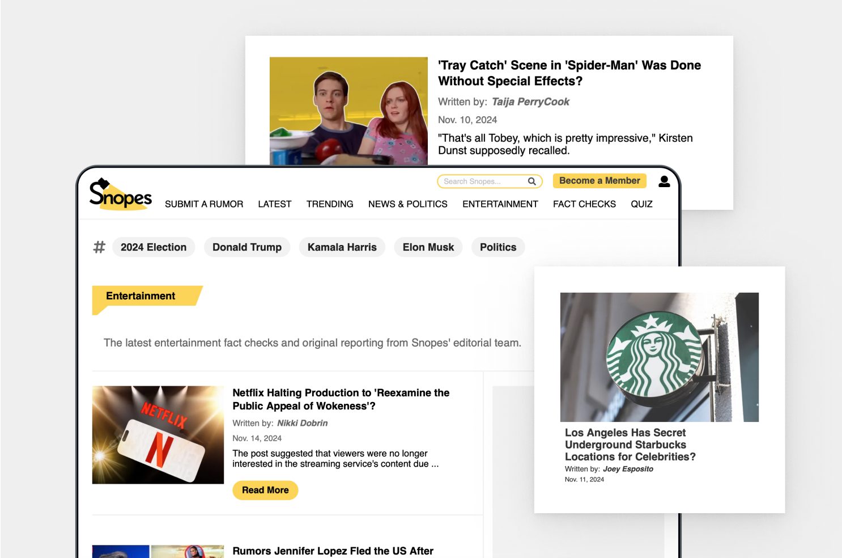Click the search magnifying glass icon

[531, 181]
